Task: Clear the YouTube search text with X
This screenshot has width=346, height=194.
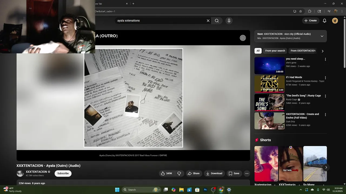Action: (x=208, y=21)
